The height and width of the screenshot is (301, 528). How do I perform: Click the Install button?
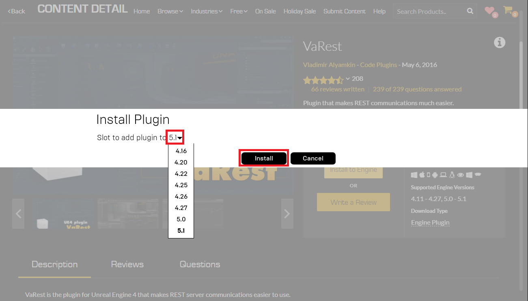coord(263,158)
